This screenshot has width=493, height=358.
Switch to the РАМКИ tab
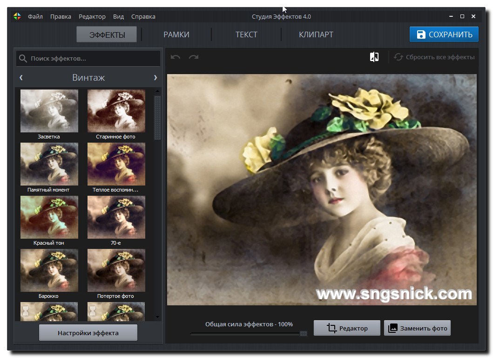pos(176,34)
